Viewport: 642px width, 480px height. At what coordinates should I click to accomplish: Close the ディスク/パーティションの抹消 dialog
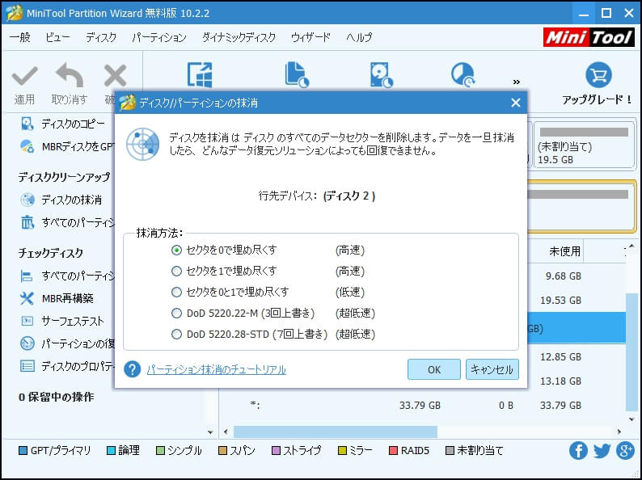click(516, 103)
